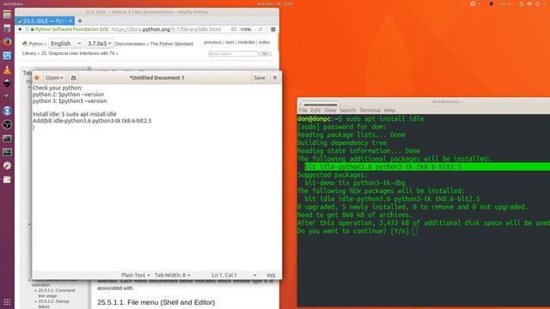550x309 pixels.
Task: Open 25.5.3.1. Command line usage sidebar link
Action: click(x=57, y=294)
